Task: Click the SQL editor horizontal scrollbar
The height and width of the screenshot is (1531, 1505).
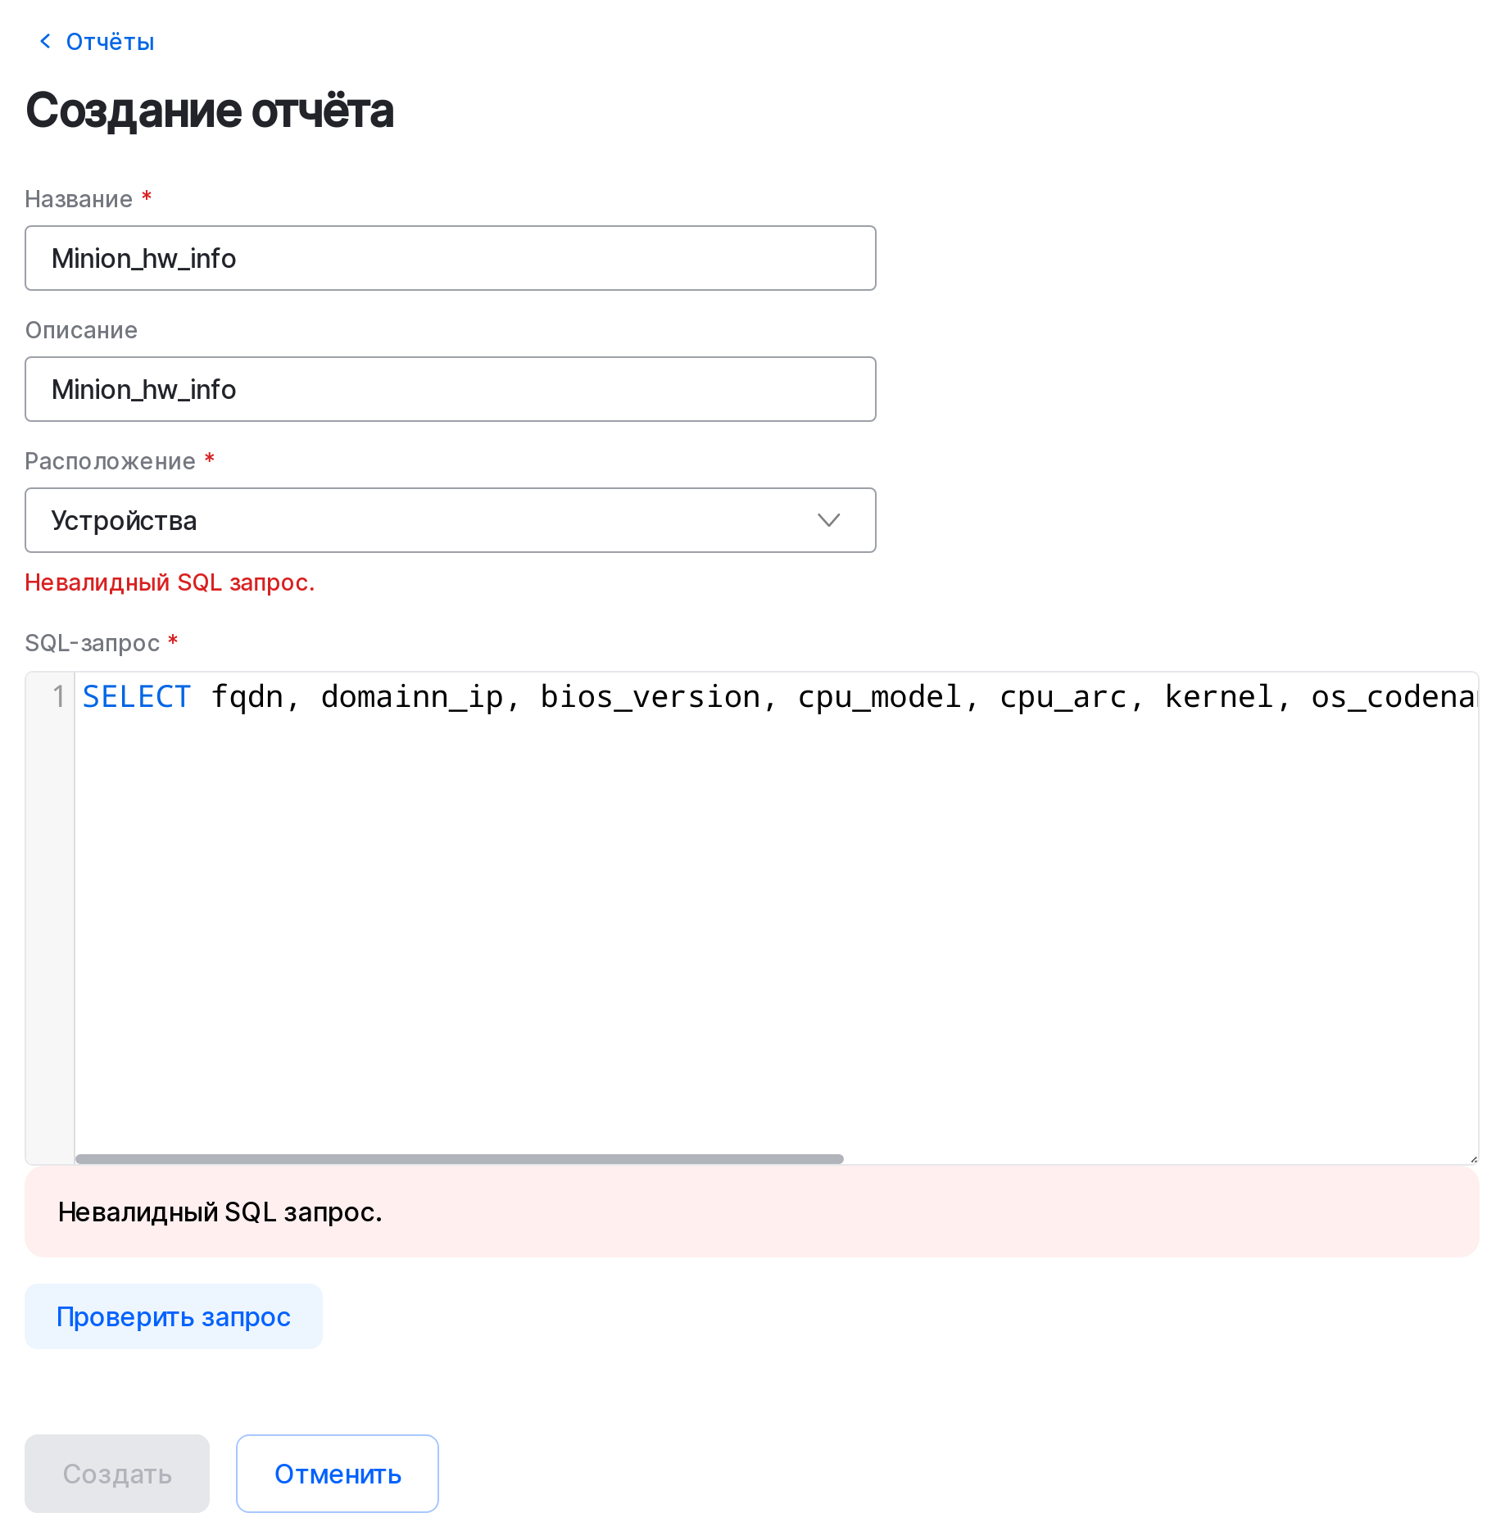Action: (x=459, y=1158)
